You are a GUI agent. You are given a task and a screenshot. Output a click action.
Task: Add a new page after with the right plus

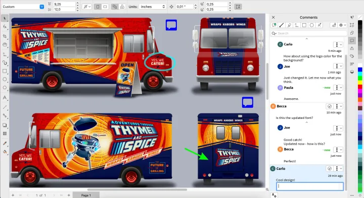click(69, 195)
